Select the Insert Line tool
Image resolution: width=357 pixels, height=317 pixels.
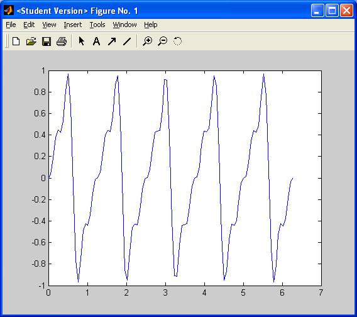[x=127, y=42]
